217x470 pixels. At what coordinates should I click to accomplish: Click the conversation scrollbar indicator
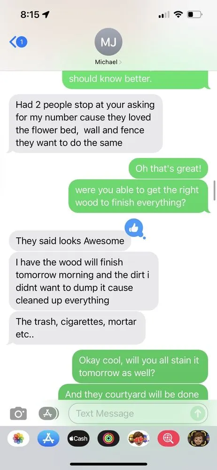214,190
